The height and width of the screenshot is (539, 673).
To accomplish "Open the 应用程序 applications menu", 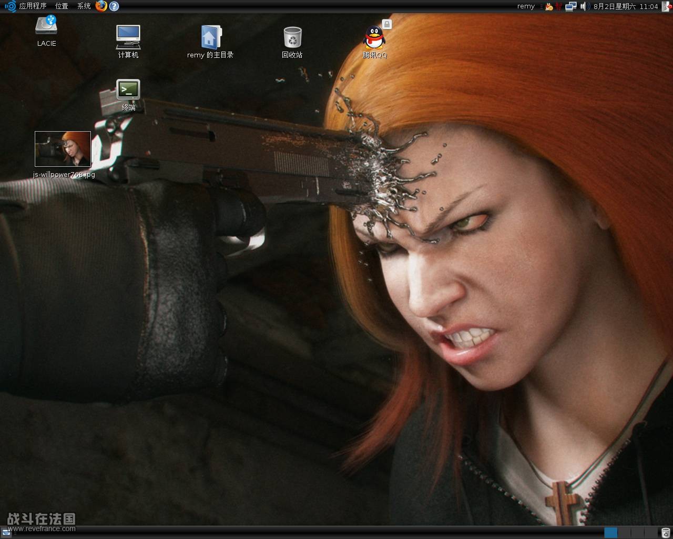I will point(33,6).
